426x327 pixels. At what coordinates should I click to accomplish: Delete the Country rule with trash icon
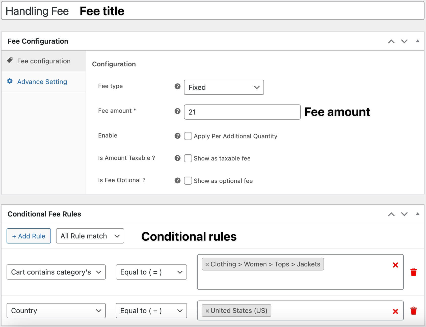(414, 311)
